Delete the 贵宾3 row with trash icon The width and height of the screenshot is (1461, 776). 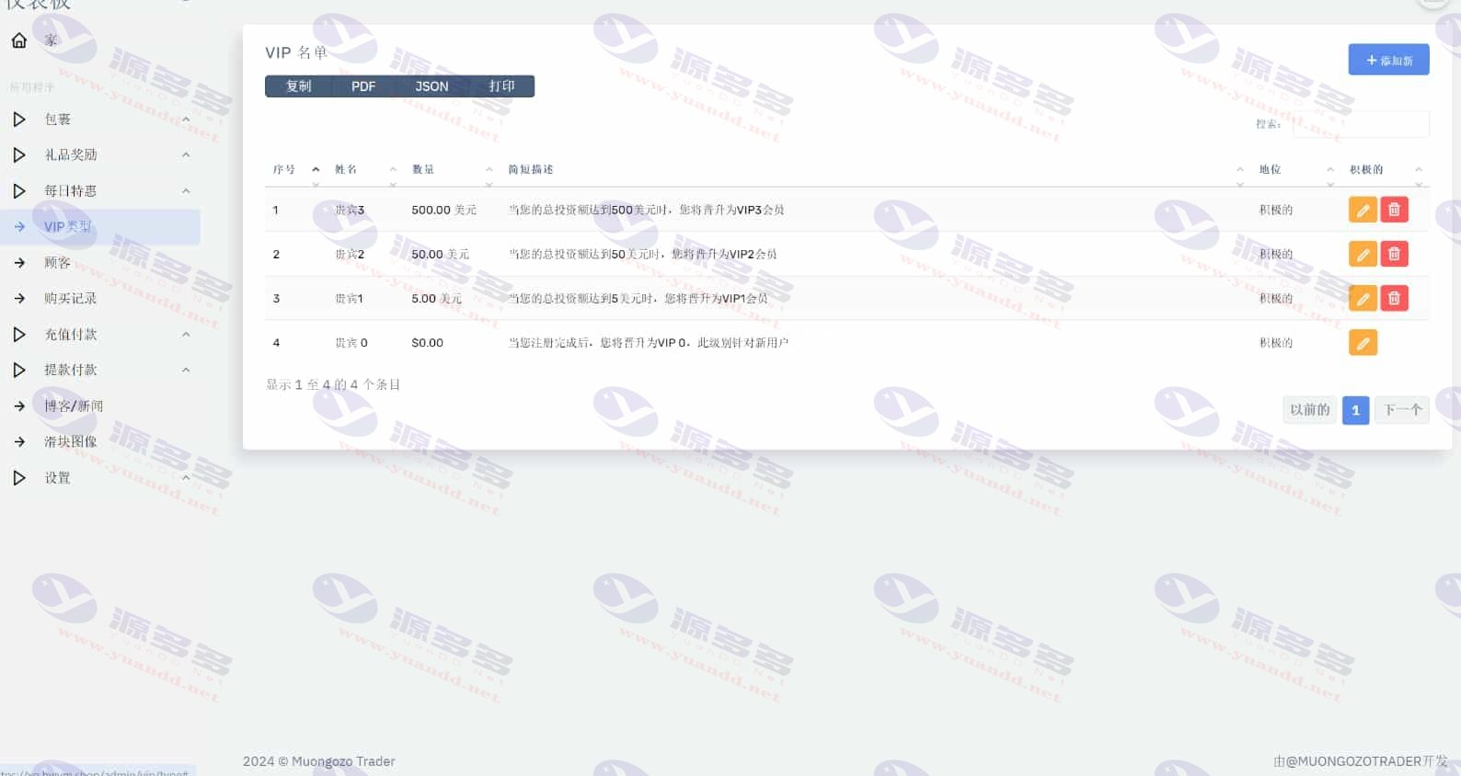[x=1394, y=210]
